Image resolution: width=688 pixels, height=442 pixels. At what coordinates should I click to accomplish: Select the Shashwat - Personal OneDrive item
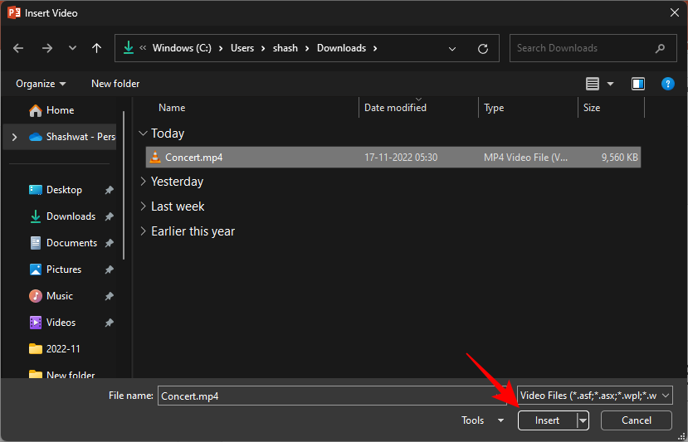click(x=72, y=138)
